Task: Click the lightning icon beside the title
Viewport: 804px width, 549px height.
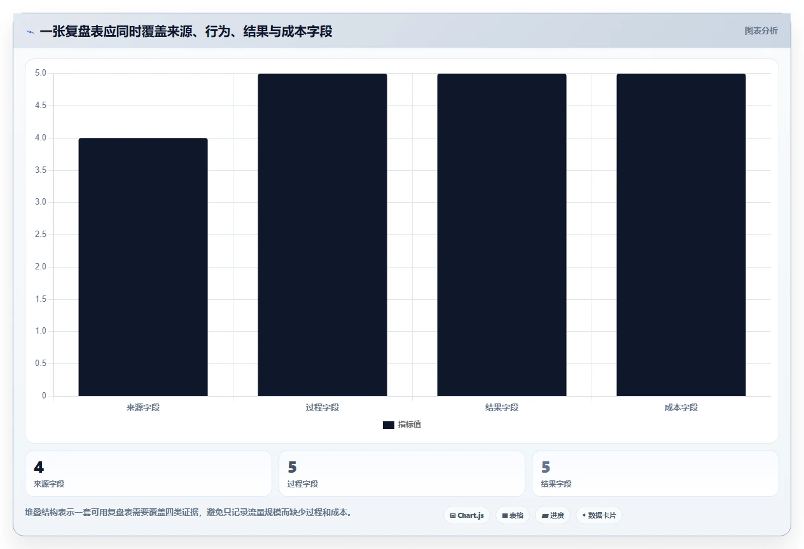Action: click(x=30, y=32)
